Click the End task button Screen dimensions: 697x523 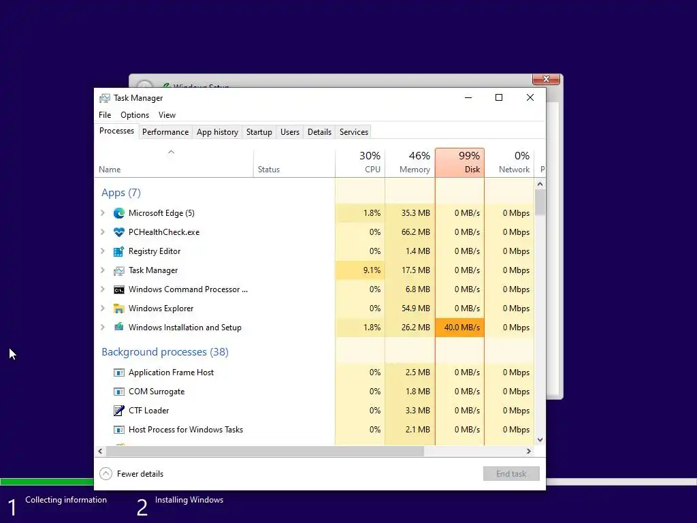(x=511, y=474)
